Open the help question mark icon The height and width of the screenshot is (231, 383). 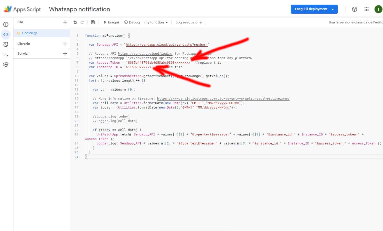pos(354,9)
